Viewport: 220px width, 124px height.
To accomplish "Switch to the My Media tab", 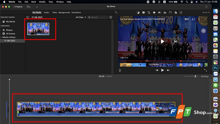I will click(x=37, y=12).
